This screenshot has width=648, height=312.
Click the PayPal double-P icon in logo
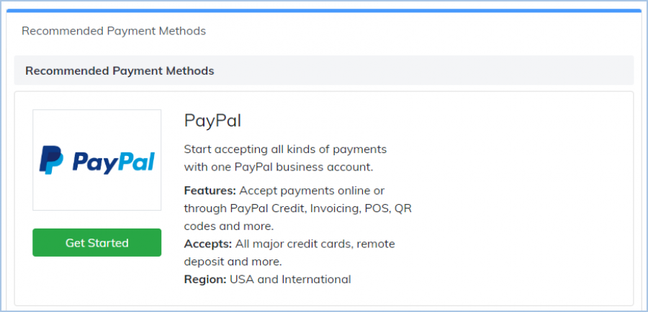click(51, 160)
